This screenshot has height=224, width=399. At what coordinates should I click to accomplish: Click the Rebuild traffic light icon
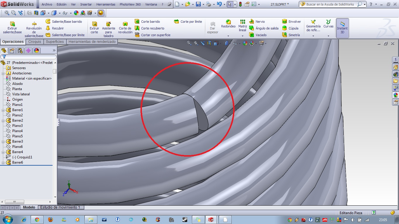coord(240,4)
